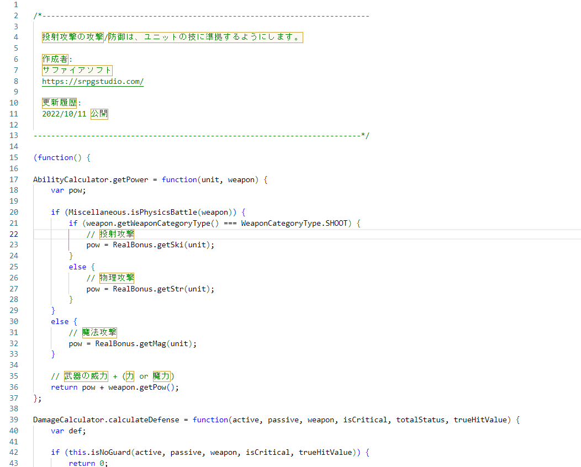Viewport: 581px width, 467px height.
Task: Click the closing '};' on line 37
Action: 38,398
